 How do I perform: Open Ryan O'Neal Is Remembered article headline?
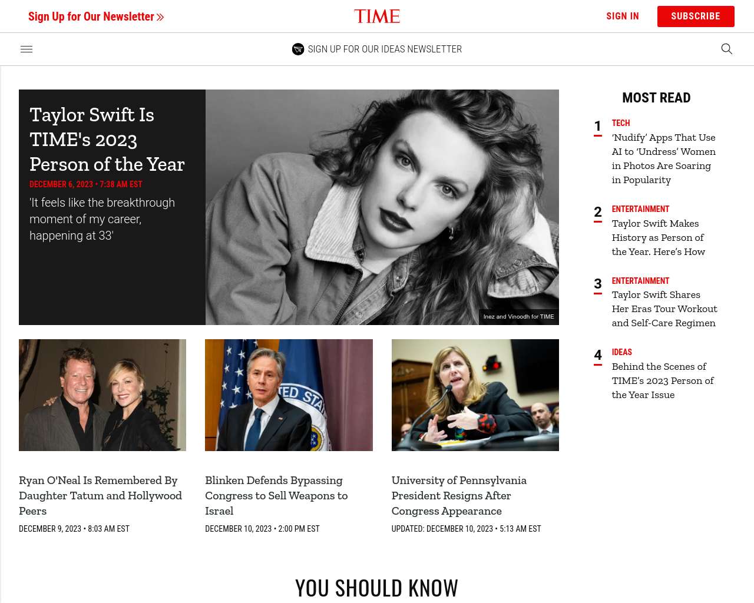(101, 496)
